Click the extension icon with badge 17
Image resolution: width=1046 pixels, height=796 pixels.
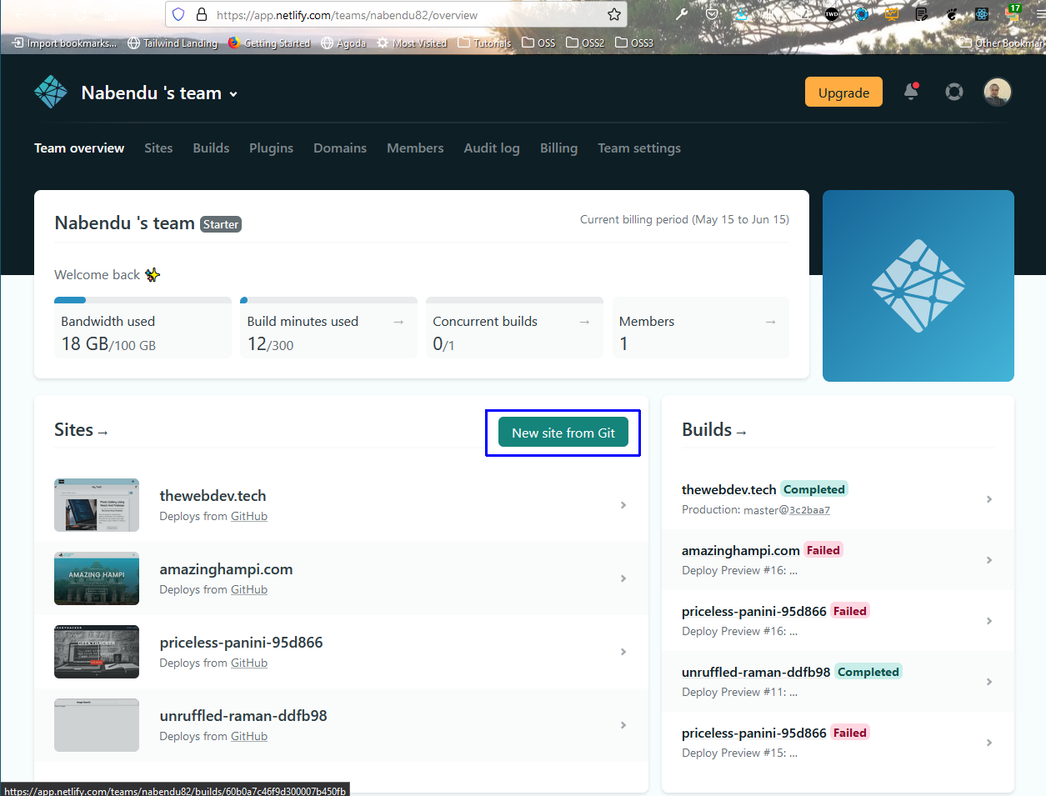click(x=1013, y=13)
